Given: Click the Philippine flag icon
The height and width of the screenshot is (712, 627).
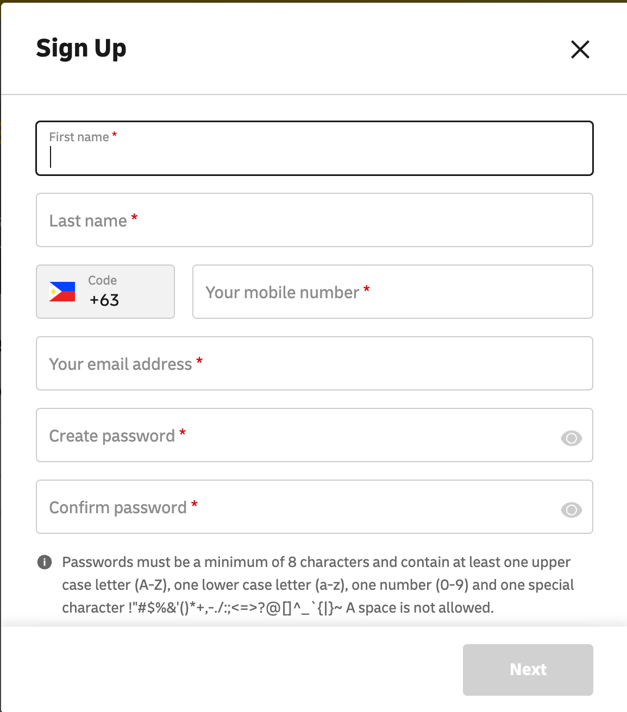Looking at the screenshot, I should [x=61, y=292].
